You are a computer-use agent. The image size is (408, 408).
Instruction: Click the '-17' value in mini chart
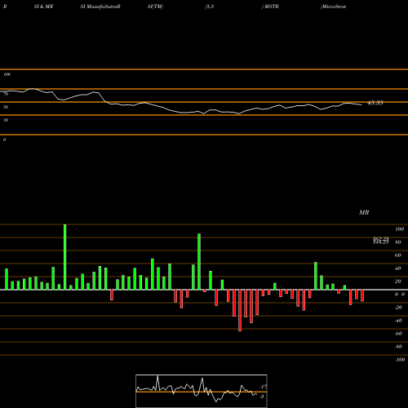coord(263,387)
